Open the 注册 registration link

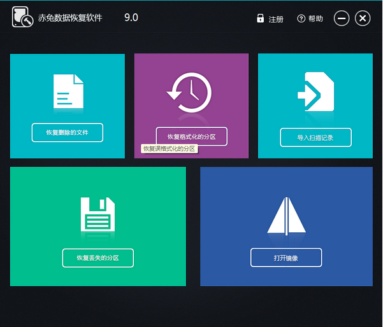pos(276,19)
